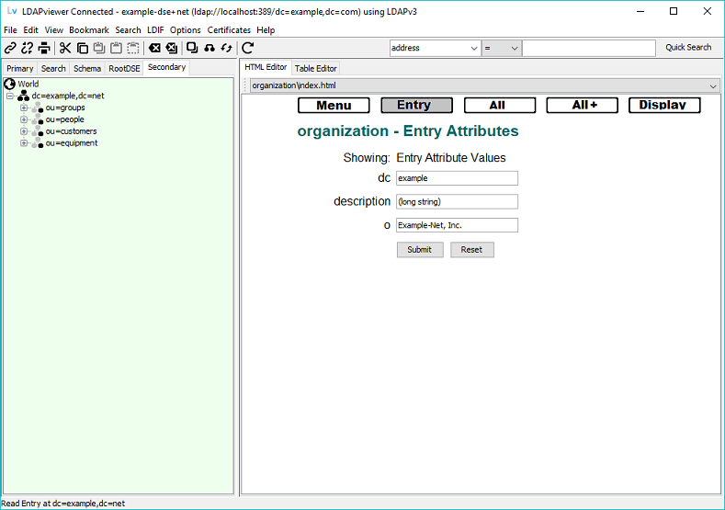The width and height of the screenshot is (725, 510).
Task: Click the Duplicate entry (overlapping squares) icon
Action: tap(192, 48)
